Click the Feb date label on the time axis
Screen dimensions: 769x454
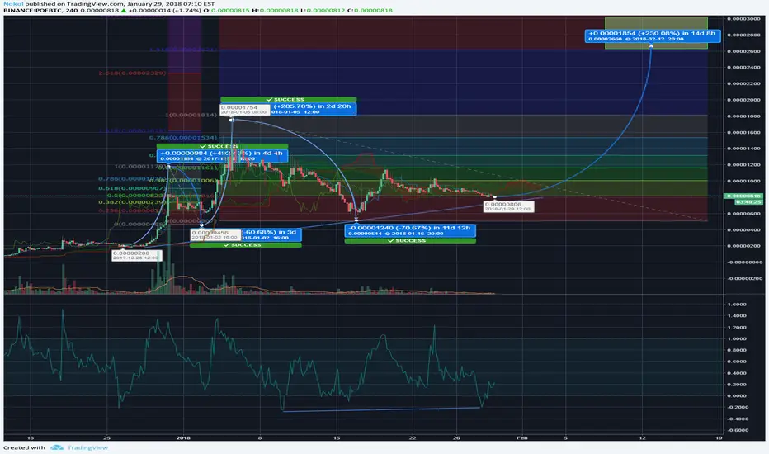click(x=521, y=437)
